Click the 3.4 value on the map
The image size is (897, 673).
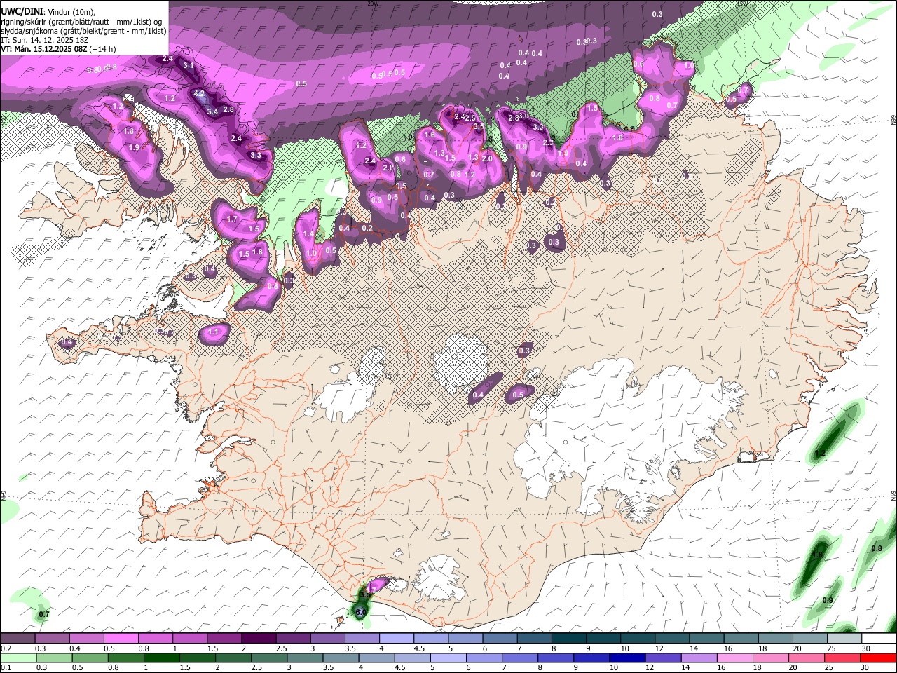click(212, 111)
